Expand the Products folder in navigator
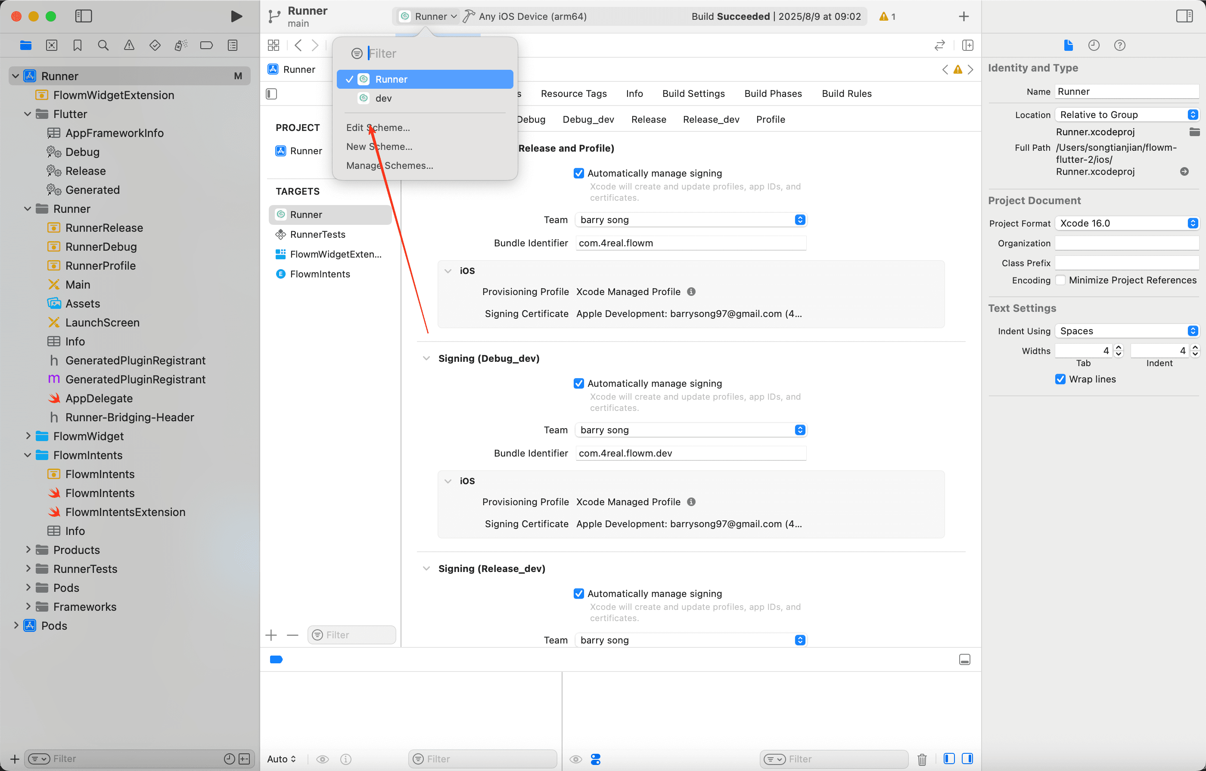The width and height of the screenshot is (1206, 771). pos(28,550)
